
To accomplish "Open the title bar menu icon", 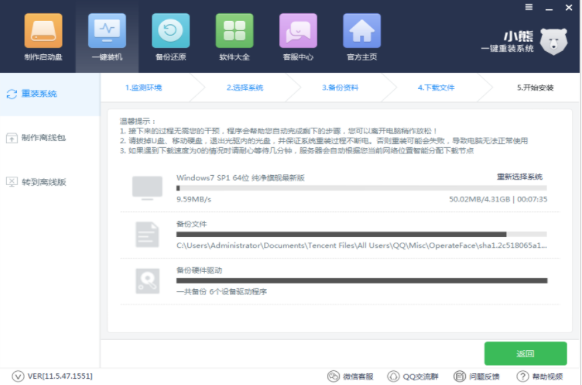I will tap(529, 6).
